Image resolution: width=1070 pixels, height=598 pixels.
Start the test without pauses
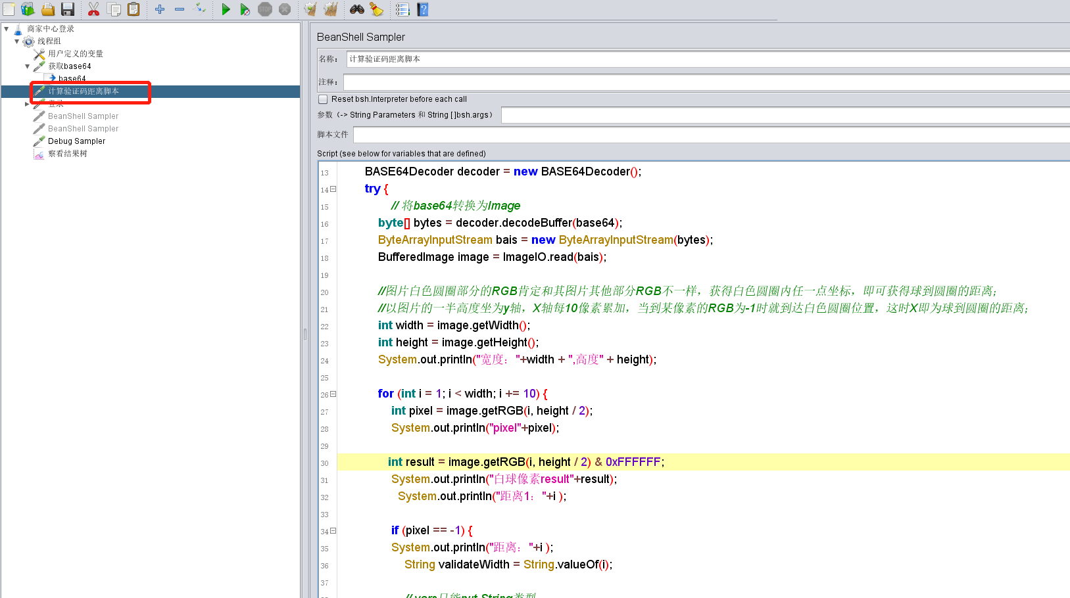(x=245, y=9)
